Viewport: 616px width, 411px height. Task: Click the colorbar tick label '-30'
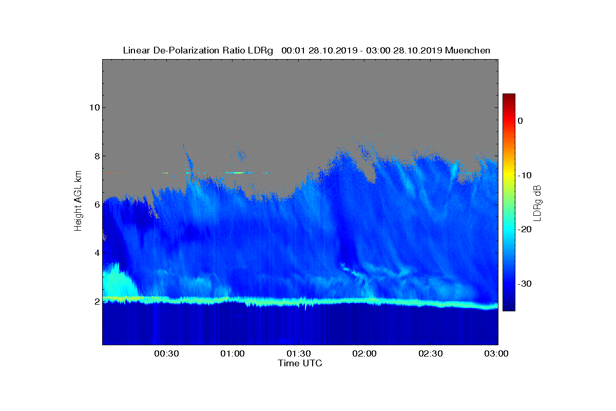[525, 284]
